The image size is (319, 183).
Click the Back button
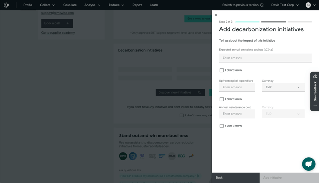tap(236, 178)
